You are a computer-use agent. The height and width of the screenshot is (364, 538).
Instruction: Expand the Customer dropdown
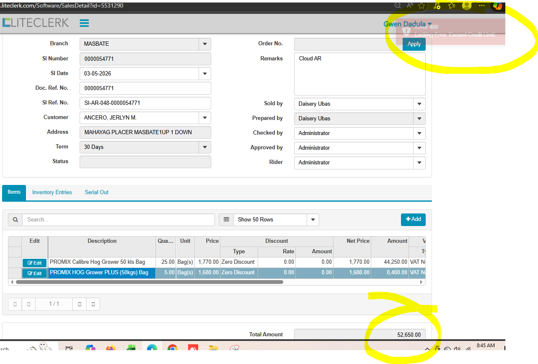[x=204, y=118]
